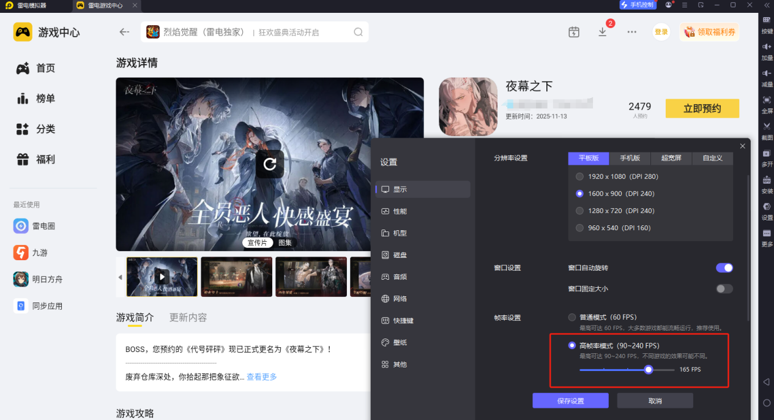Click 查看更多 to read full description

coord(261,377)
